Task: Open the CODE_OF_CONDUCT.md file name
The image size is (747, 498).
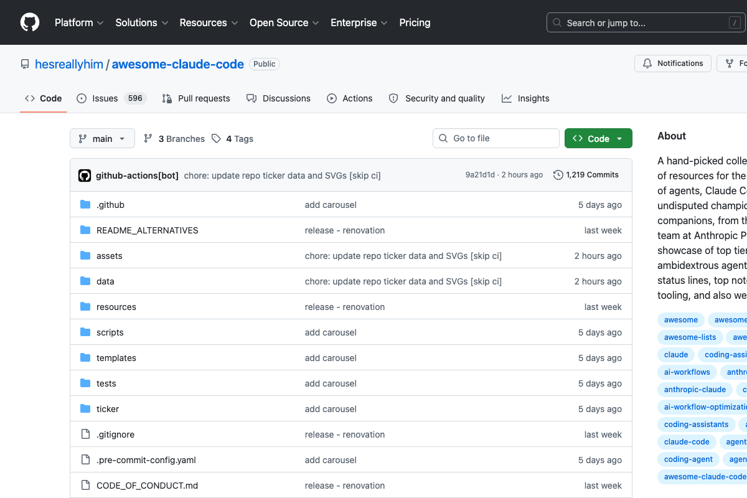Action: coord(147,486)
